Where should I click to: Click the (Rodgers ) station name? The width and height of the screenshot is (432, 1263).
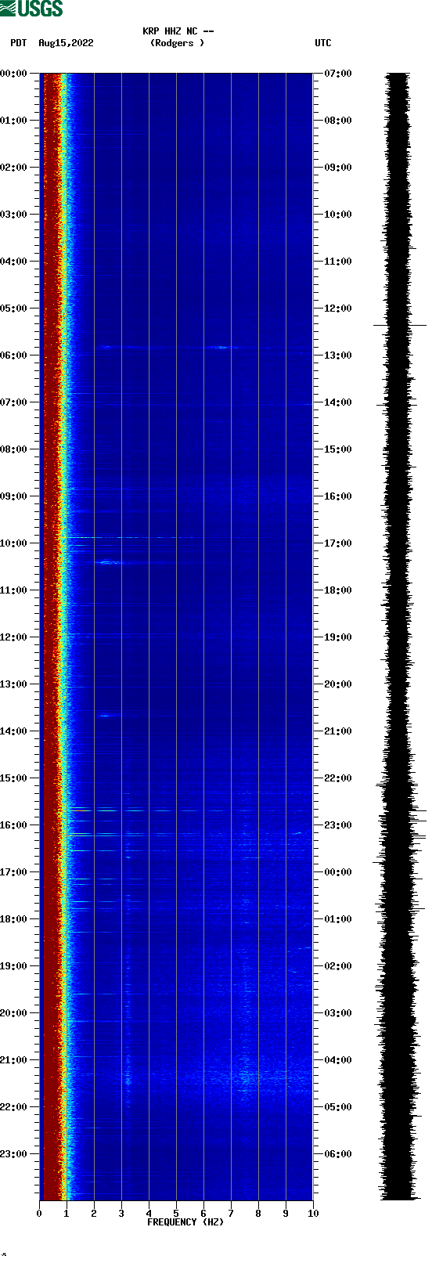tap(178, 43)
